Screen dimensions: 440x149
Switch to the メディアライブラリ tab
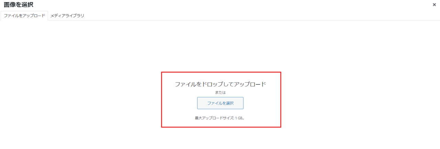tap(67, 16)
